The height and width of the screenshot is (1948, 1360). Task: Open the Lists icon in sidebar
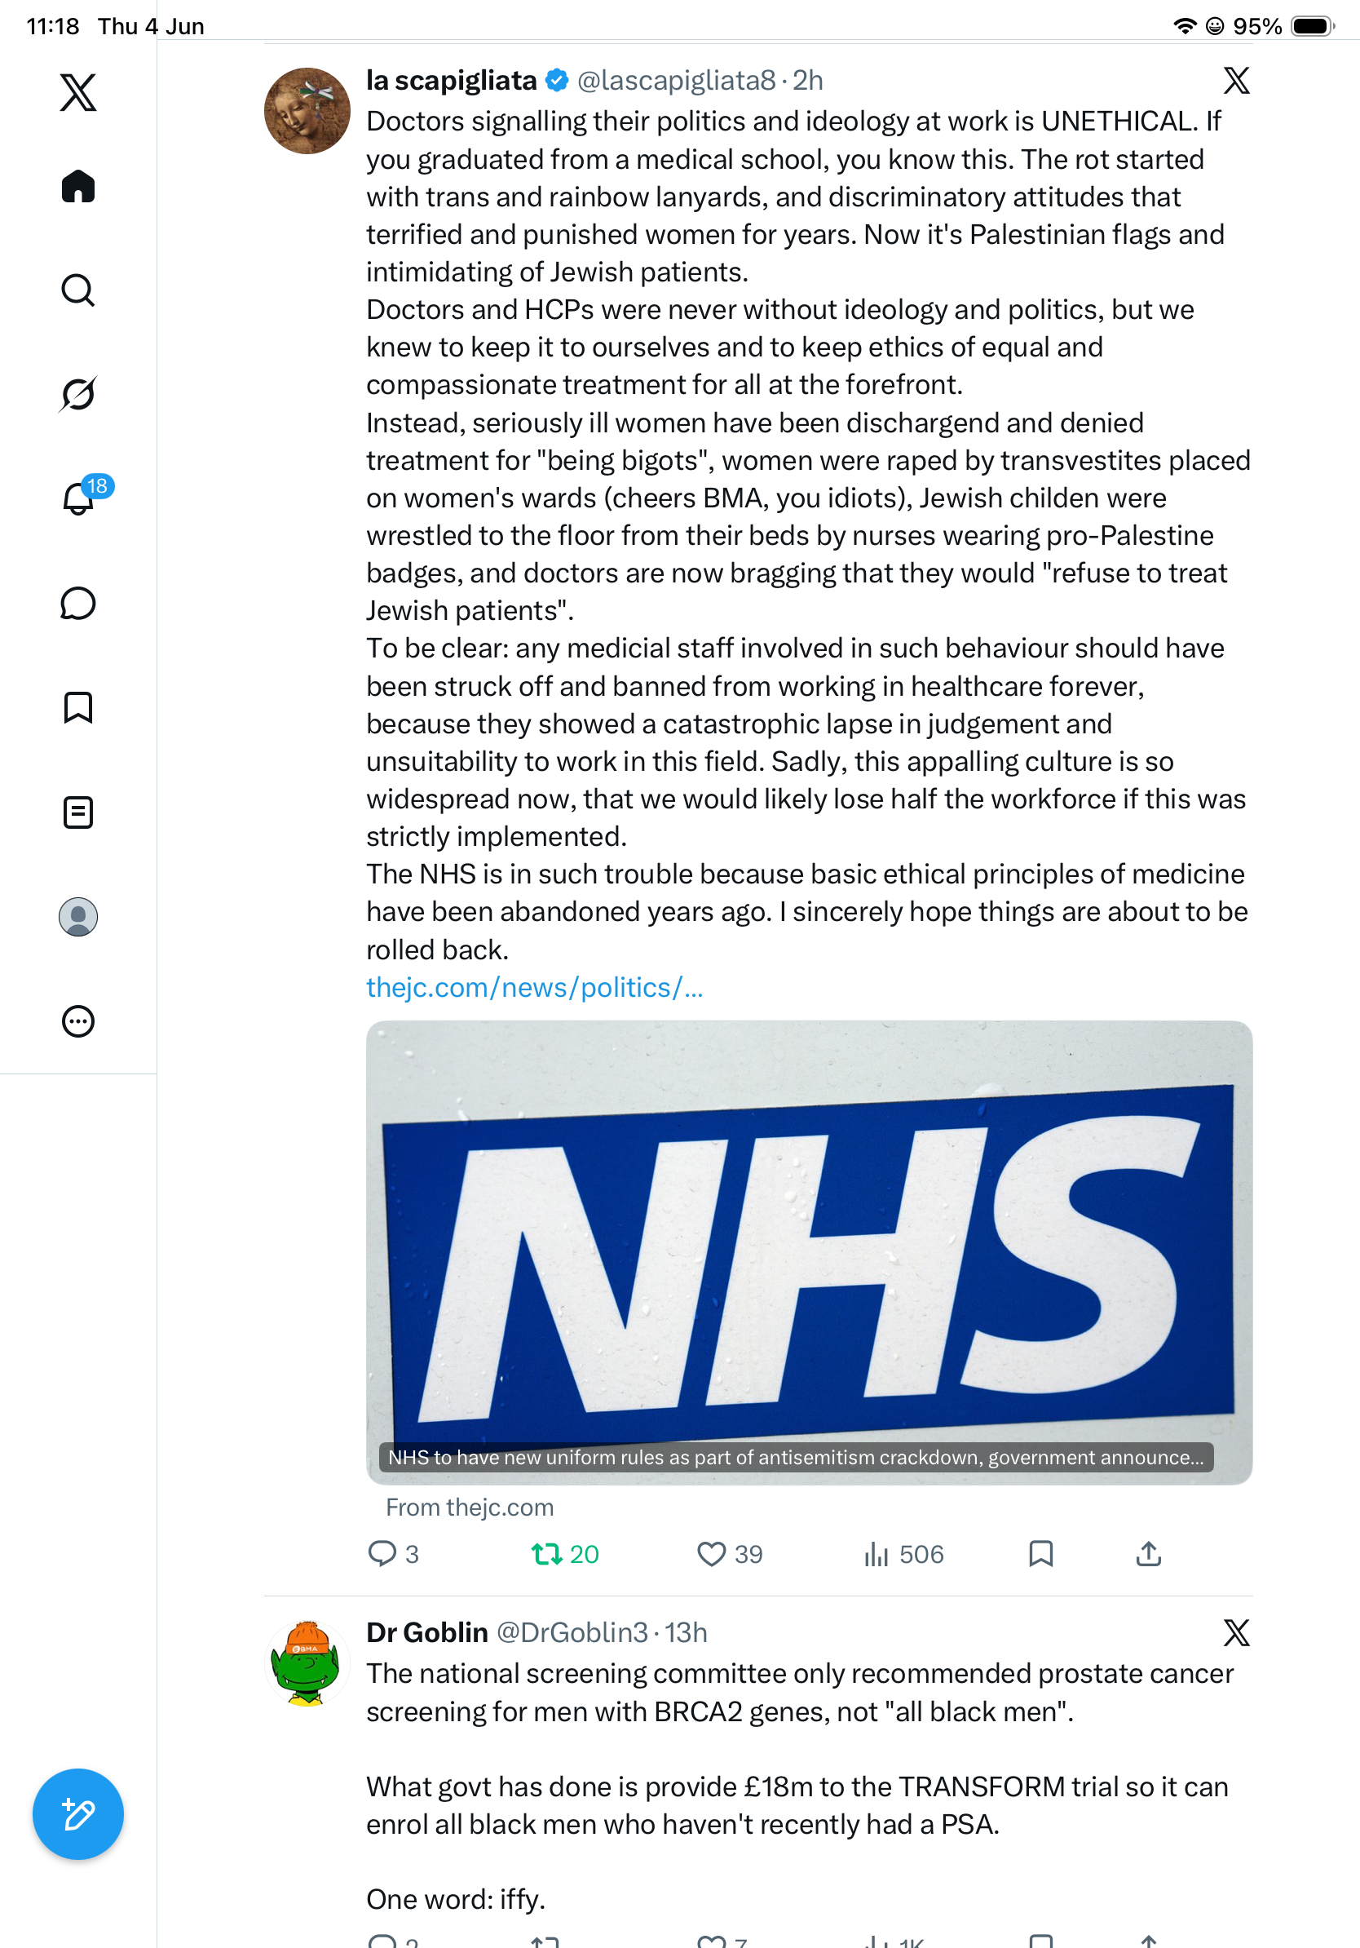(x=78, y=812)
